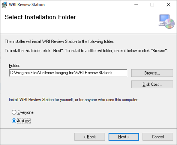177x145 pixels.
Task: Click the 'WRI Review Station' title bar text
Action: 27,4
